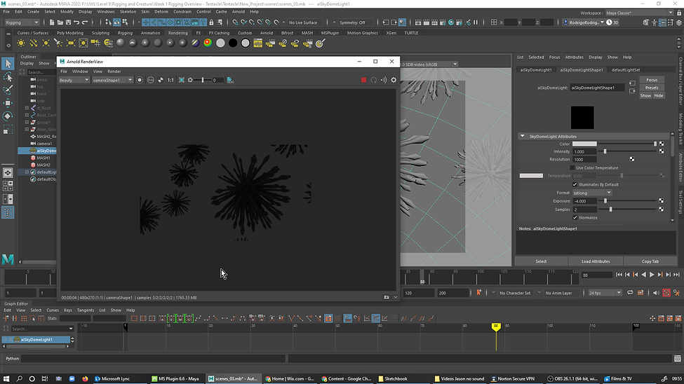
Task: Select MASH1 in the Outliner
Action: 43,158
